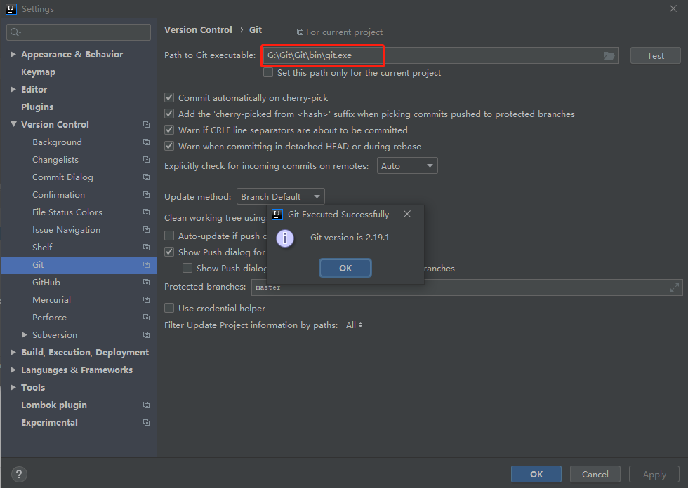
Task: Open Commit Dialog settings page
Action: (62, 177)
